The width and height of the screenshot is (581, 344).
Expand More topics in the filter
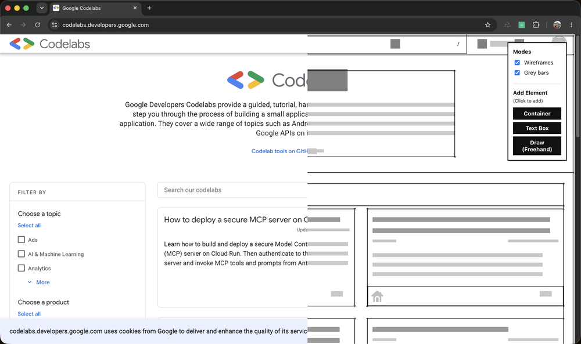(39, 283)
